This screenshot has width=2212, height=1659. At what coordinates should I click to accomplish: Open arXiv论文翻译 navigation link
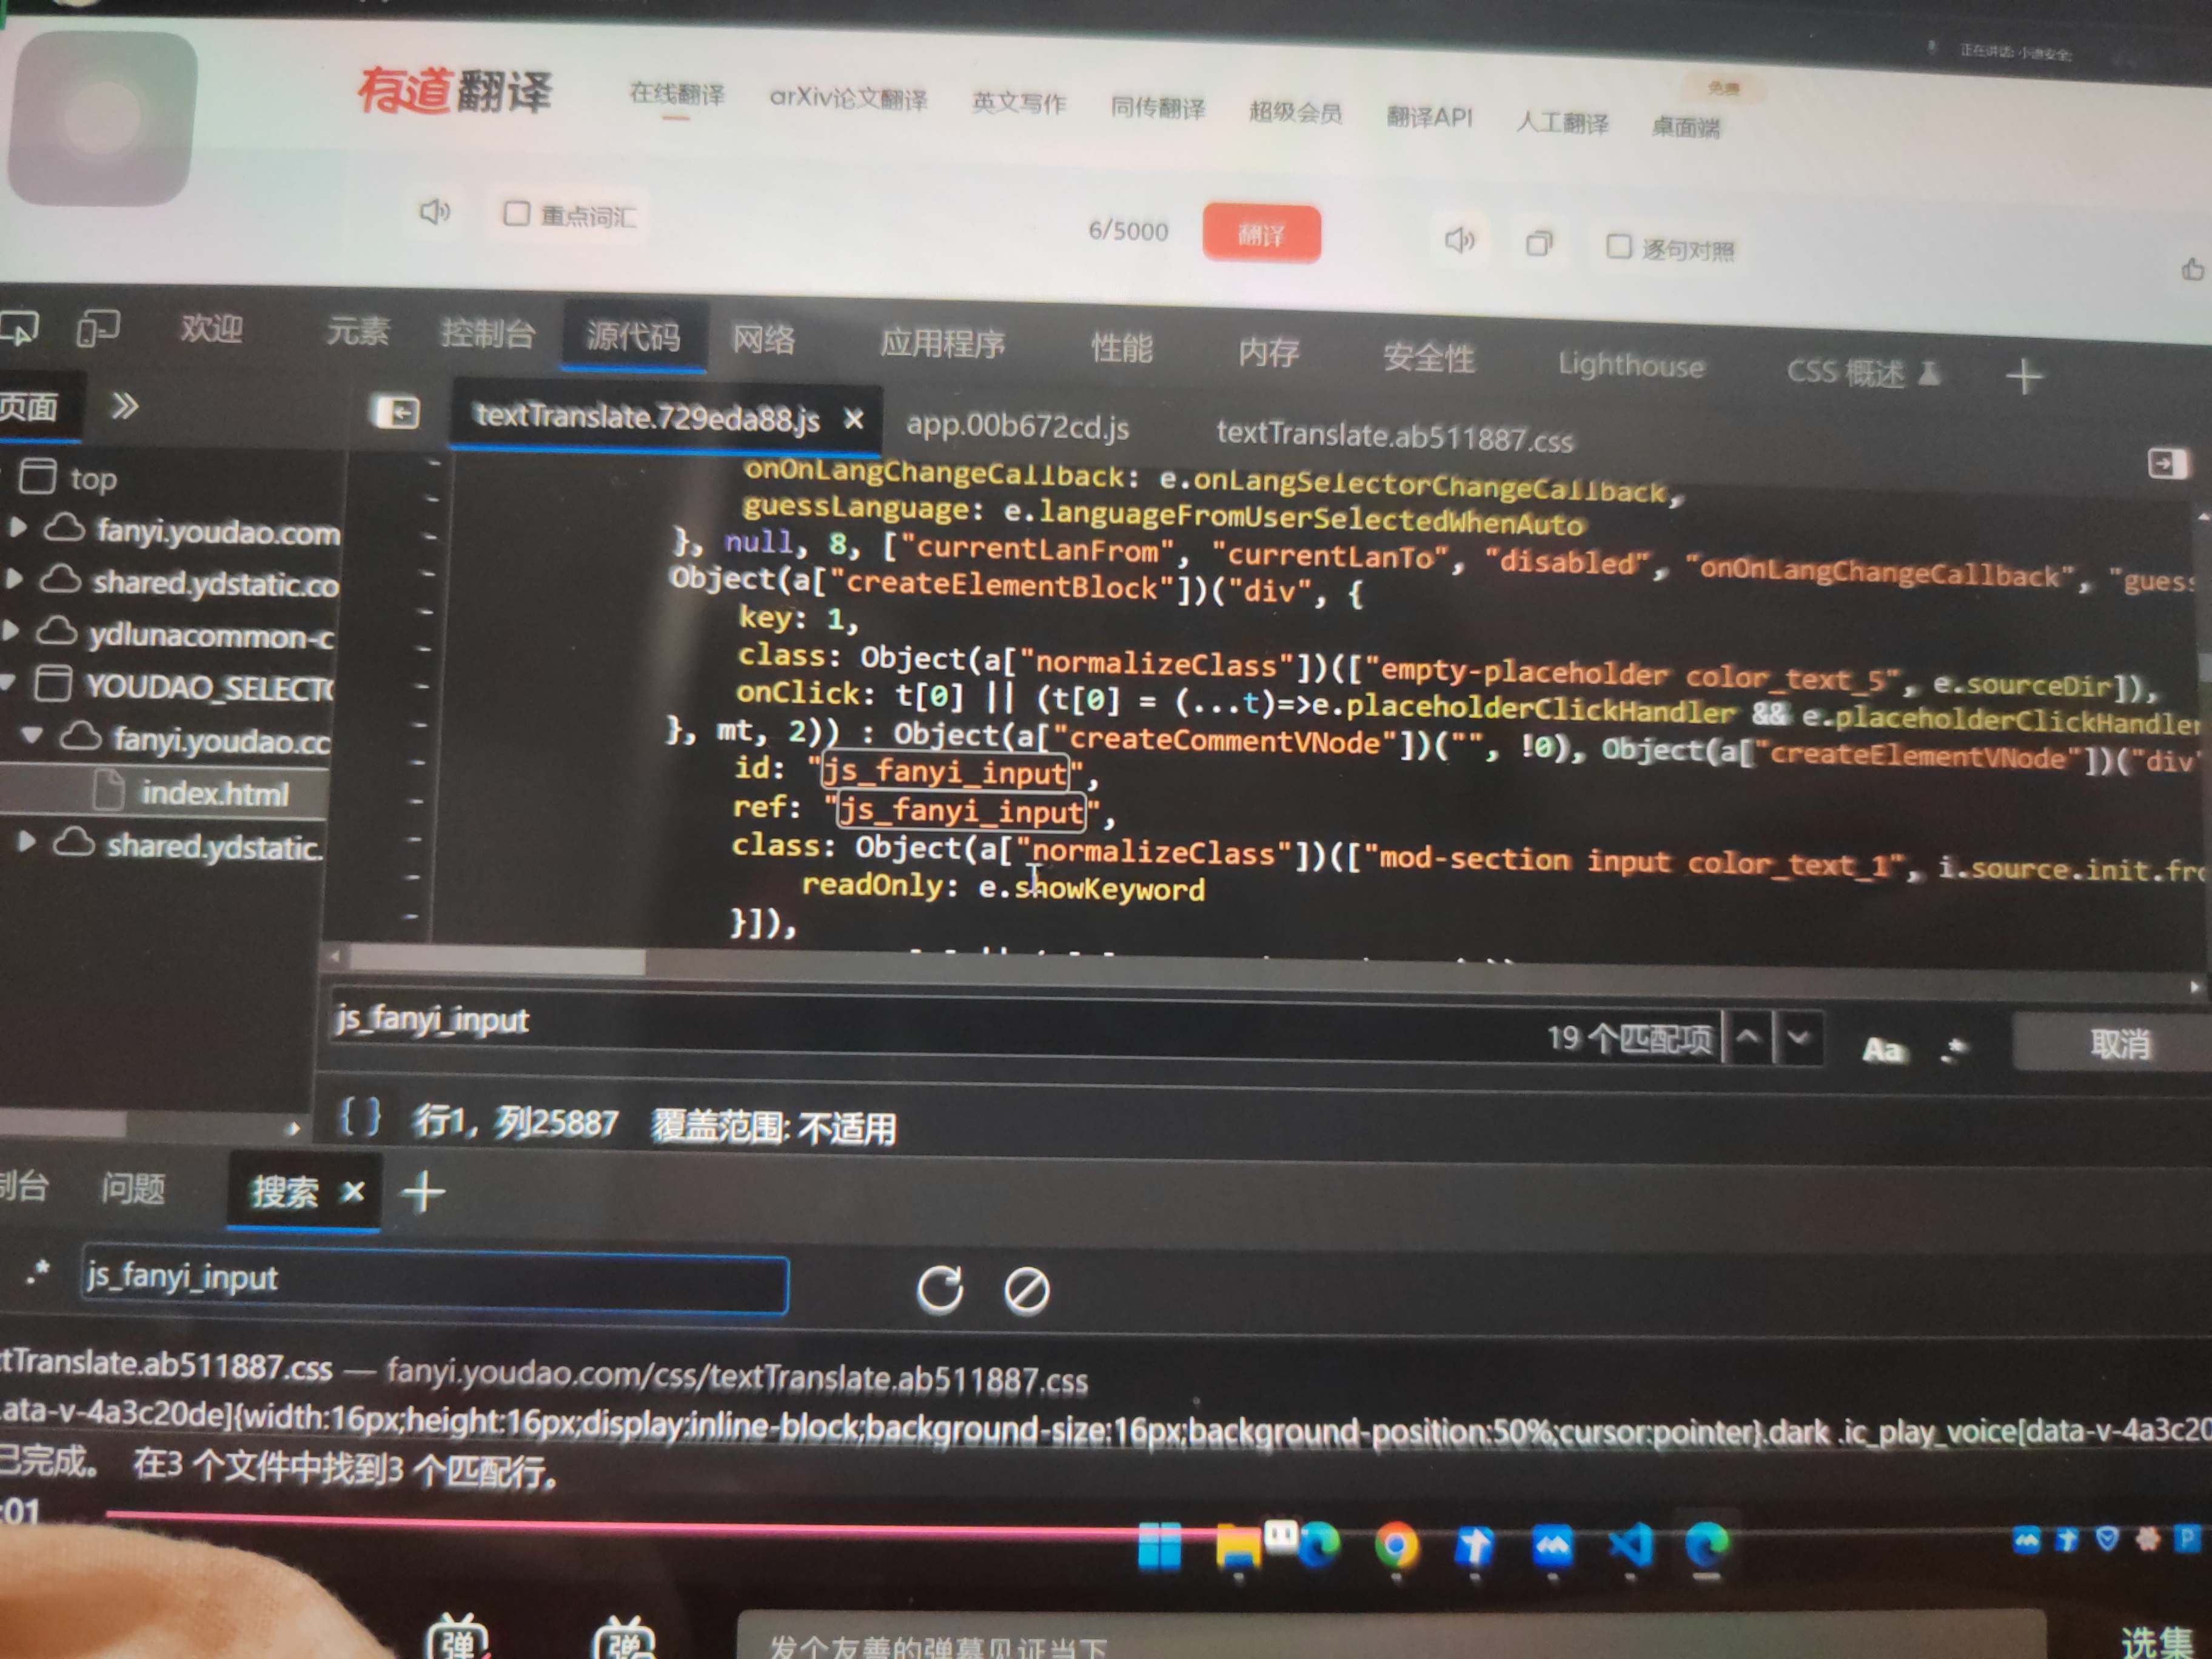[x=848, y=98]
